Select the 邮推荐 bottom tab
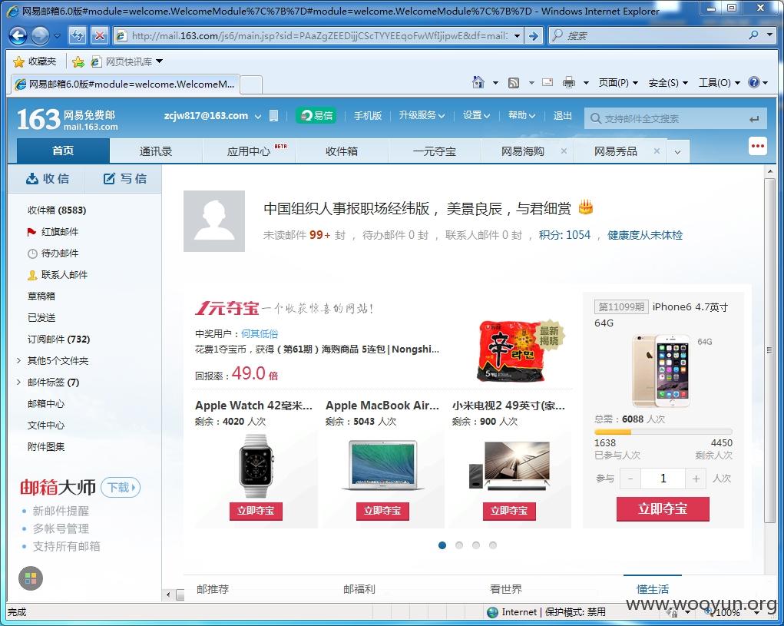The height and width of the screenshot is (626, 784). click(x=213, y=589)
